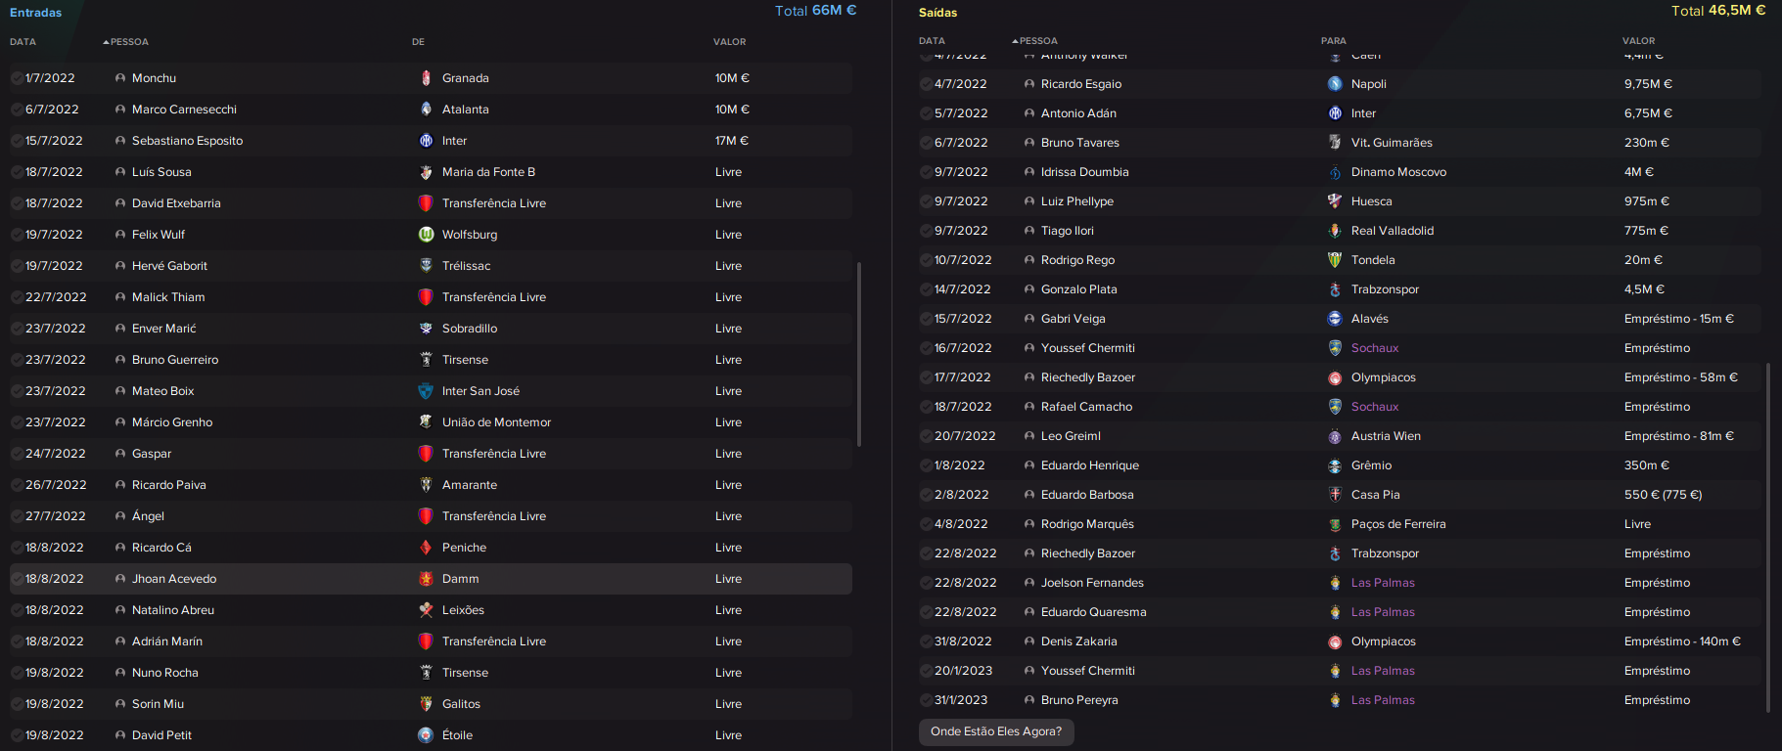The width and height of the screenshot is (1782, 751).
Task: Click Entradas section heading
Action: pos(35,13)
